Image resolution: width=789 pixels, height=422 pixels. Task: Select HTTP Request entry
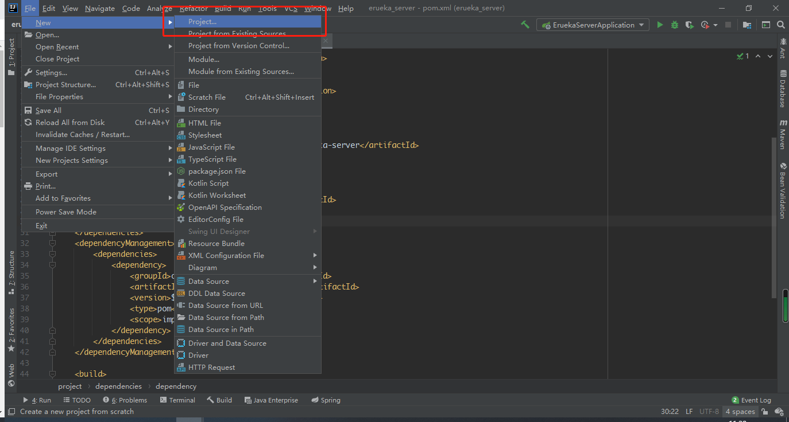[x=247, y=368]
